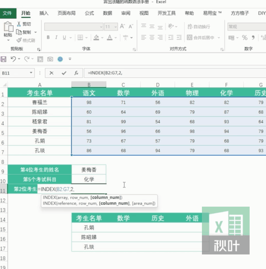Image resolution: width=266 pixels, height=269 pixels.
Task: Open the 剪贴板 dialog launcher
Action: click(x=39, y=50)
